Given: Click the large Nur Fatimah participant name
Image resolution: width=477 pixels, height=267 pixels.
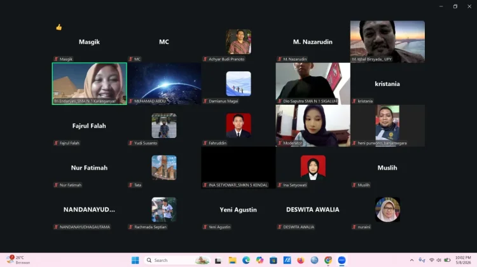Looking at the screenshot, I should point(89,168).
